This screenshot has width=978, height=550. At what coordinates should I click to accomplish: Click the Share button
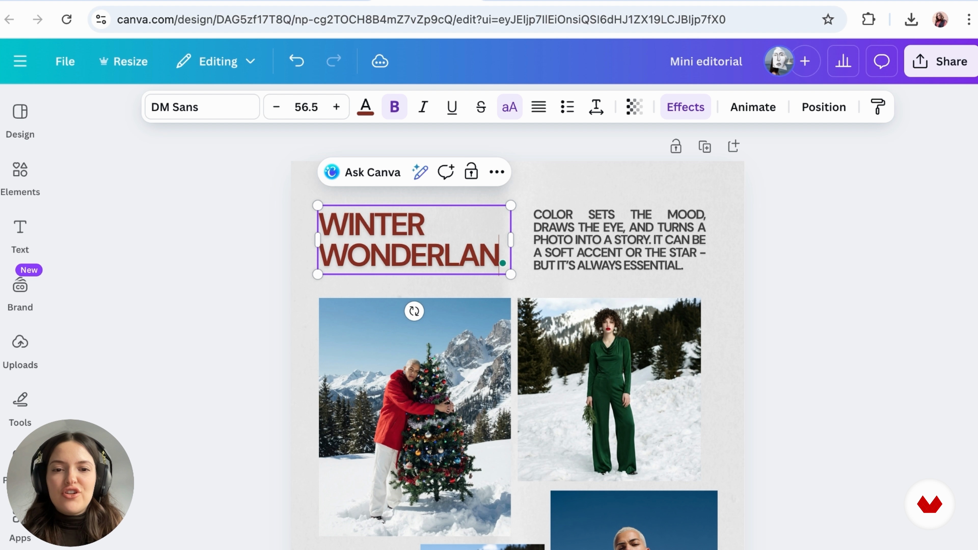pos(940,61)
